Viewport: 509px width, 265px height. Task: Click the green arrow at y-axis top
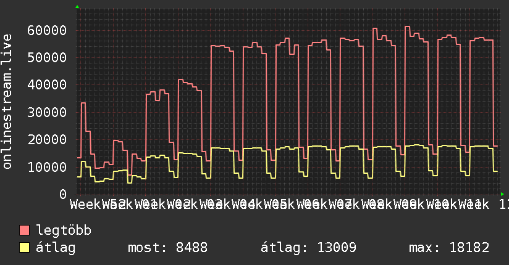pos(77,7)
